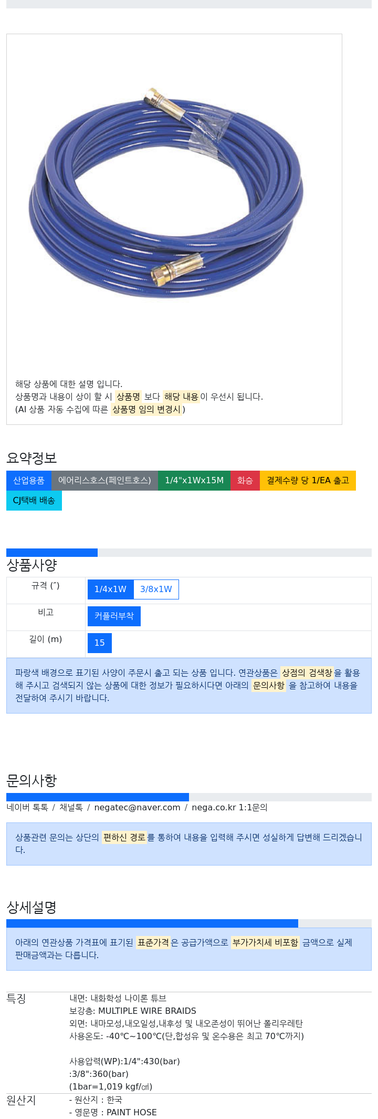Click the yellow 결제수량 당 1/EA 출고 tag
This screenshot has height=1119, width=378.
[308, 481]
